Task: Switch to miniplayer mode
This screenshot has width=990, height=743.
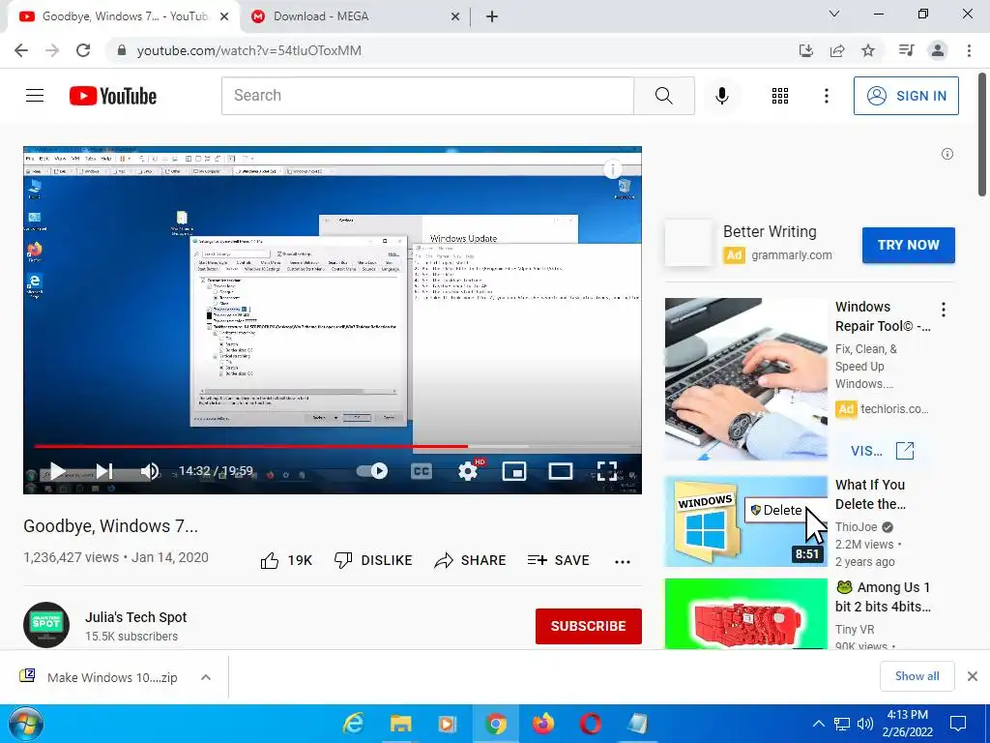Action: (x=514, y=471)
